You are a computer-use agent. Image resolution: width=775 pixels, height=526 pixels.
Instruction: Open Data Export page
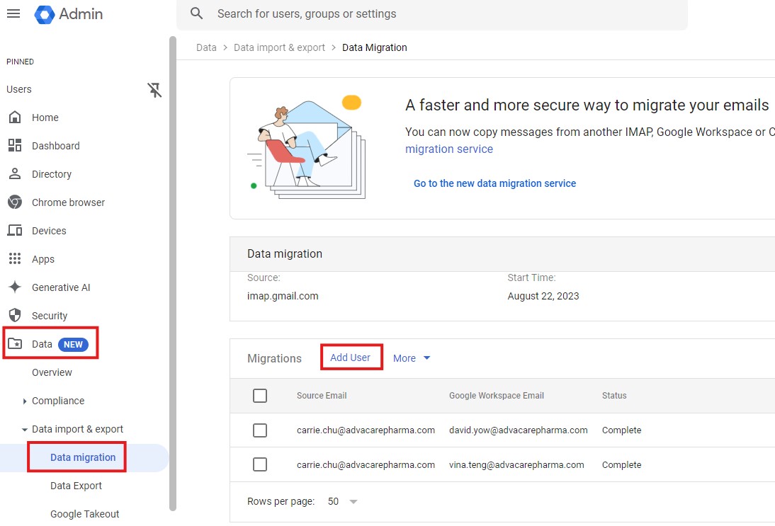pyautogui.click(x=76, y=486)
